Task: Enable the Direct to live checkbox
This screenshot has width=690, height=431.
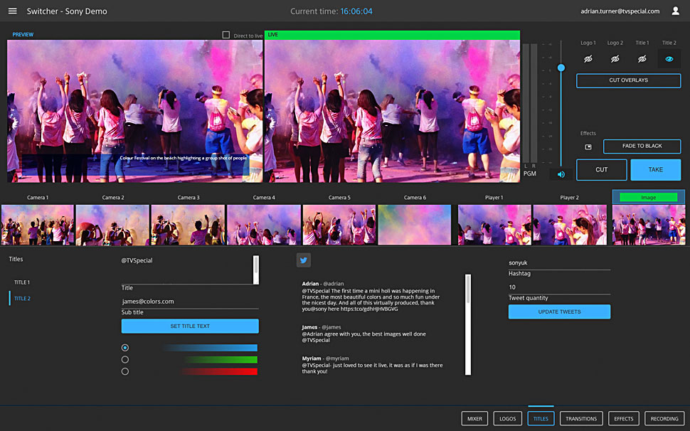Action: pyautogui.click(x=226, y=35)
